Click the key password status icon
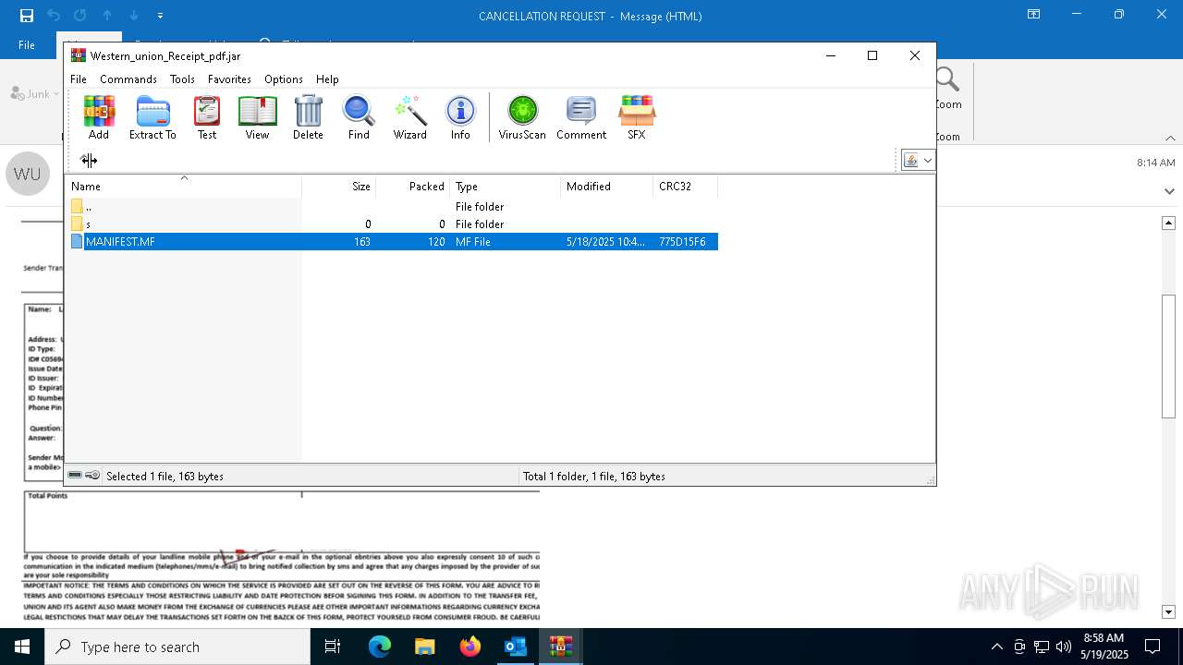Viewport: 1183px width, 665px height. [92, 476]
